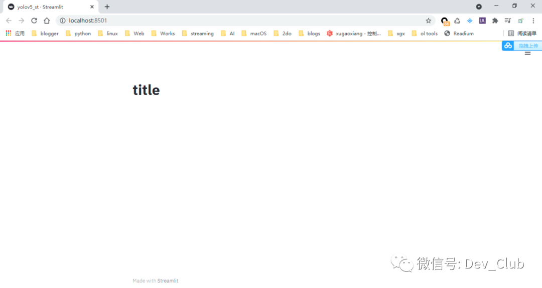This screenshot has width=542, height=288.
Task: Open the blogger bookmark folder
Action: tap(45, 34)
